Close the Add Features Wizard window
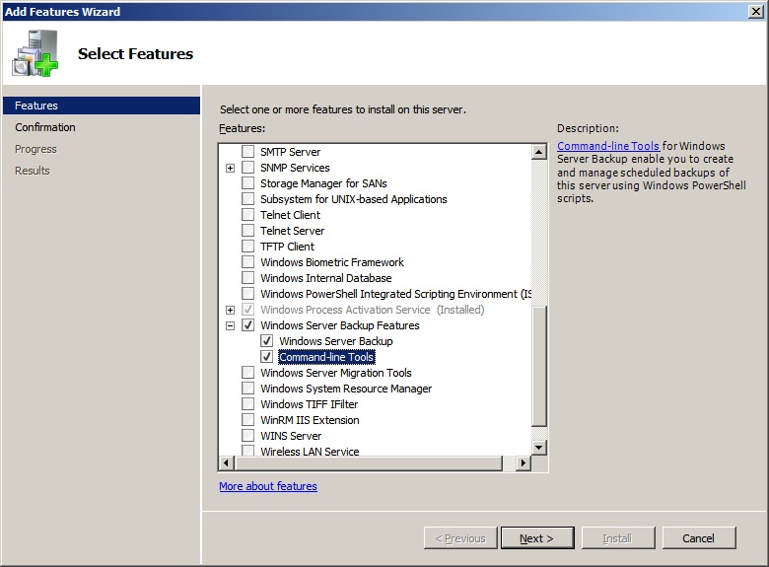This screenshot has width=769, height=567. (x=756, y=11)
